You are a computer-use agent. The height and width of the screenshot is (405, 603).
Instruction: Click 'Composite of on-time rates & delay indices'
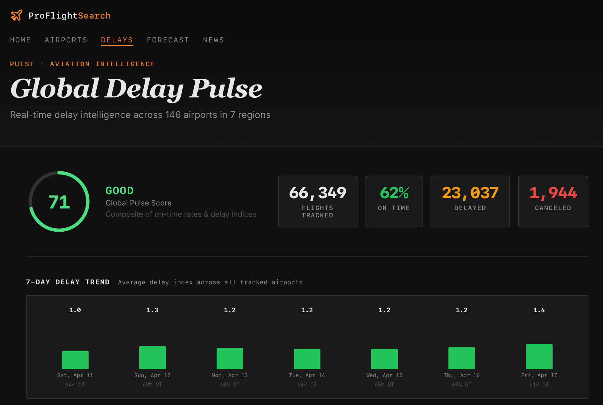pos(181,214)
